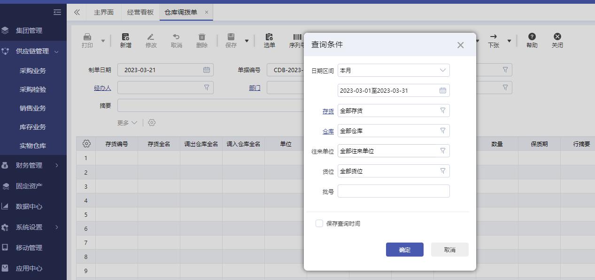The image size is (595, 280).
Task: Open 帮助 help icon
Action: click(532, 37)
